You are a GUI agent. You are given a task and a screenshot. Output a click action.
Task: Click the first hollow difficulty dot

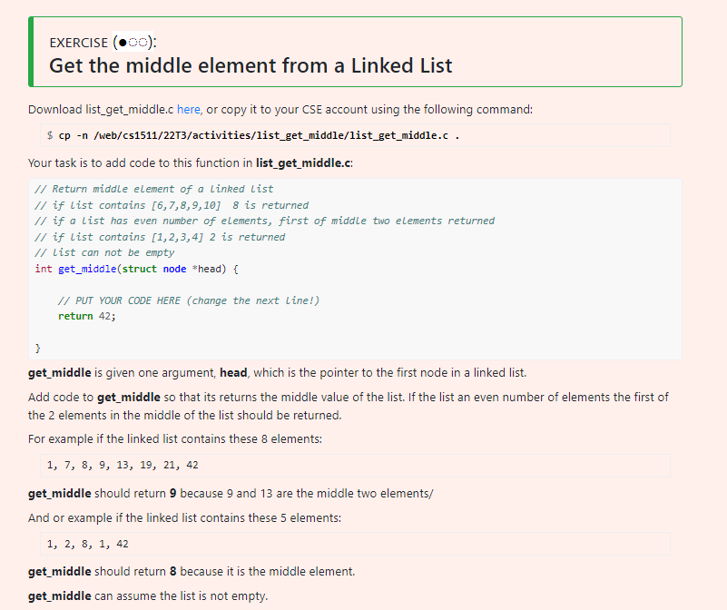click(x=131, y=42)
